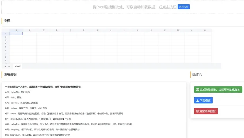Open sheet options ellipsis icon

pyautogui.click(x=9, y=66)
